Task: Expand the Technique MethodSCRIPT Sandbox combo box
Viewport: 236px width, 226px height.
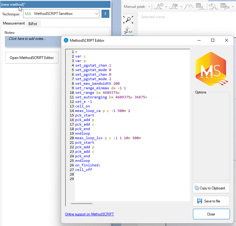Action: 96,14
